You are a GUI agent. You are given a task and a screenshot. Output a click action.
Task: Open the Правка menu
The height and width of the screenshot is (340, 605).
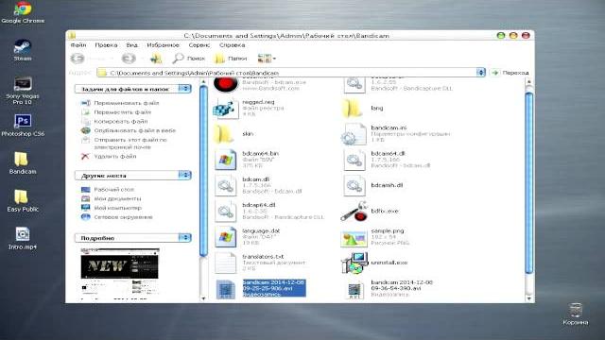click(106, 45)
